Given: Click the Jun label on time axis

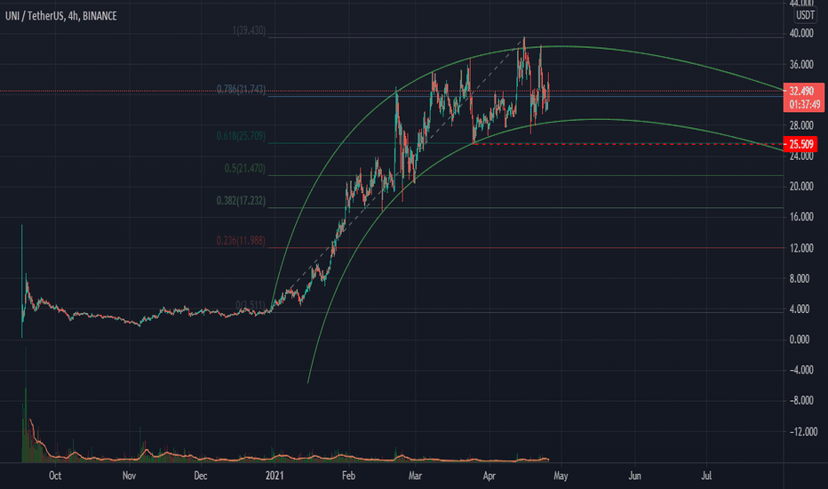Looking at the screenshot, I should (634, 476).
